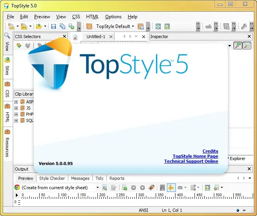The image size is (257, 216).
Task: Open the Help menu
Action: coord(132,17)
